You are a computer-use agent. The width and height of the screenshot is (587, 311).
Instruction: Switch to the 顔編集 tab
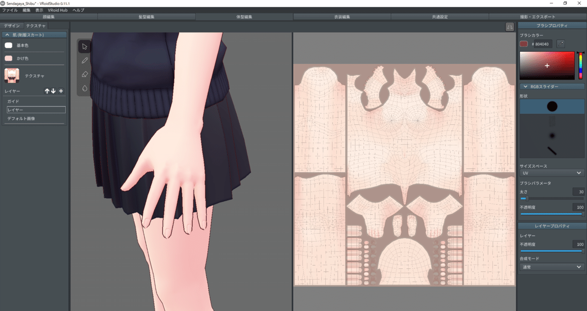click(x=49, y=17)
